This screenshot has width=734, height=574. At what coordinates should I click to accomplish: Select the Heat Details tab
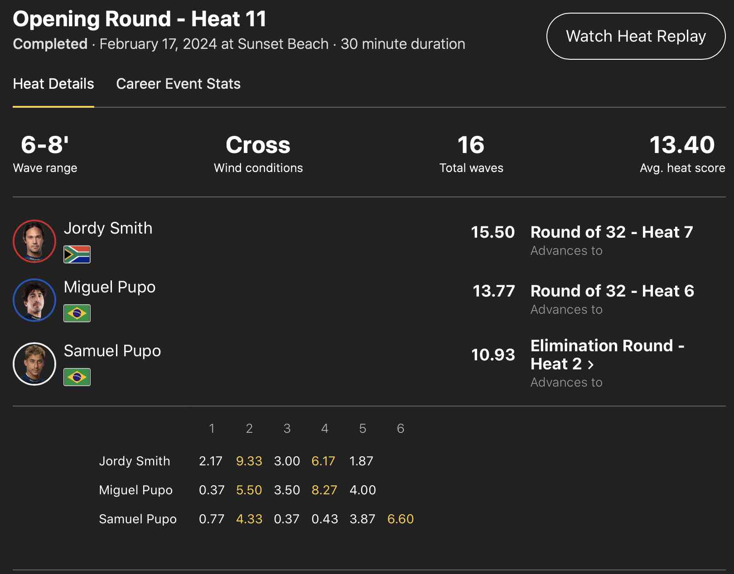click(53, 84)
